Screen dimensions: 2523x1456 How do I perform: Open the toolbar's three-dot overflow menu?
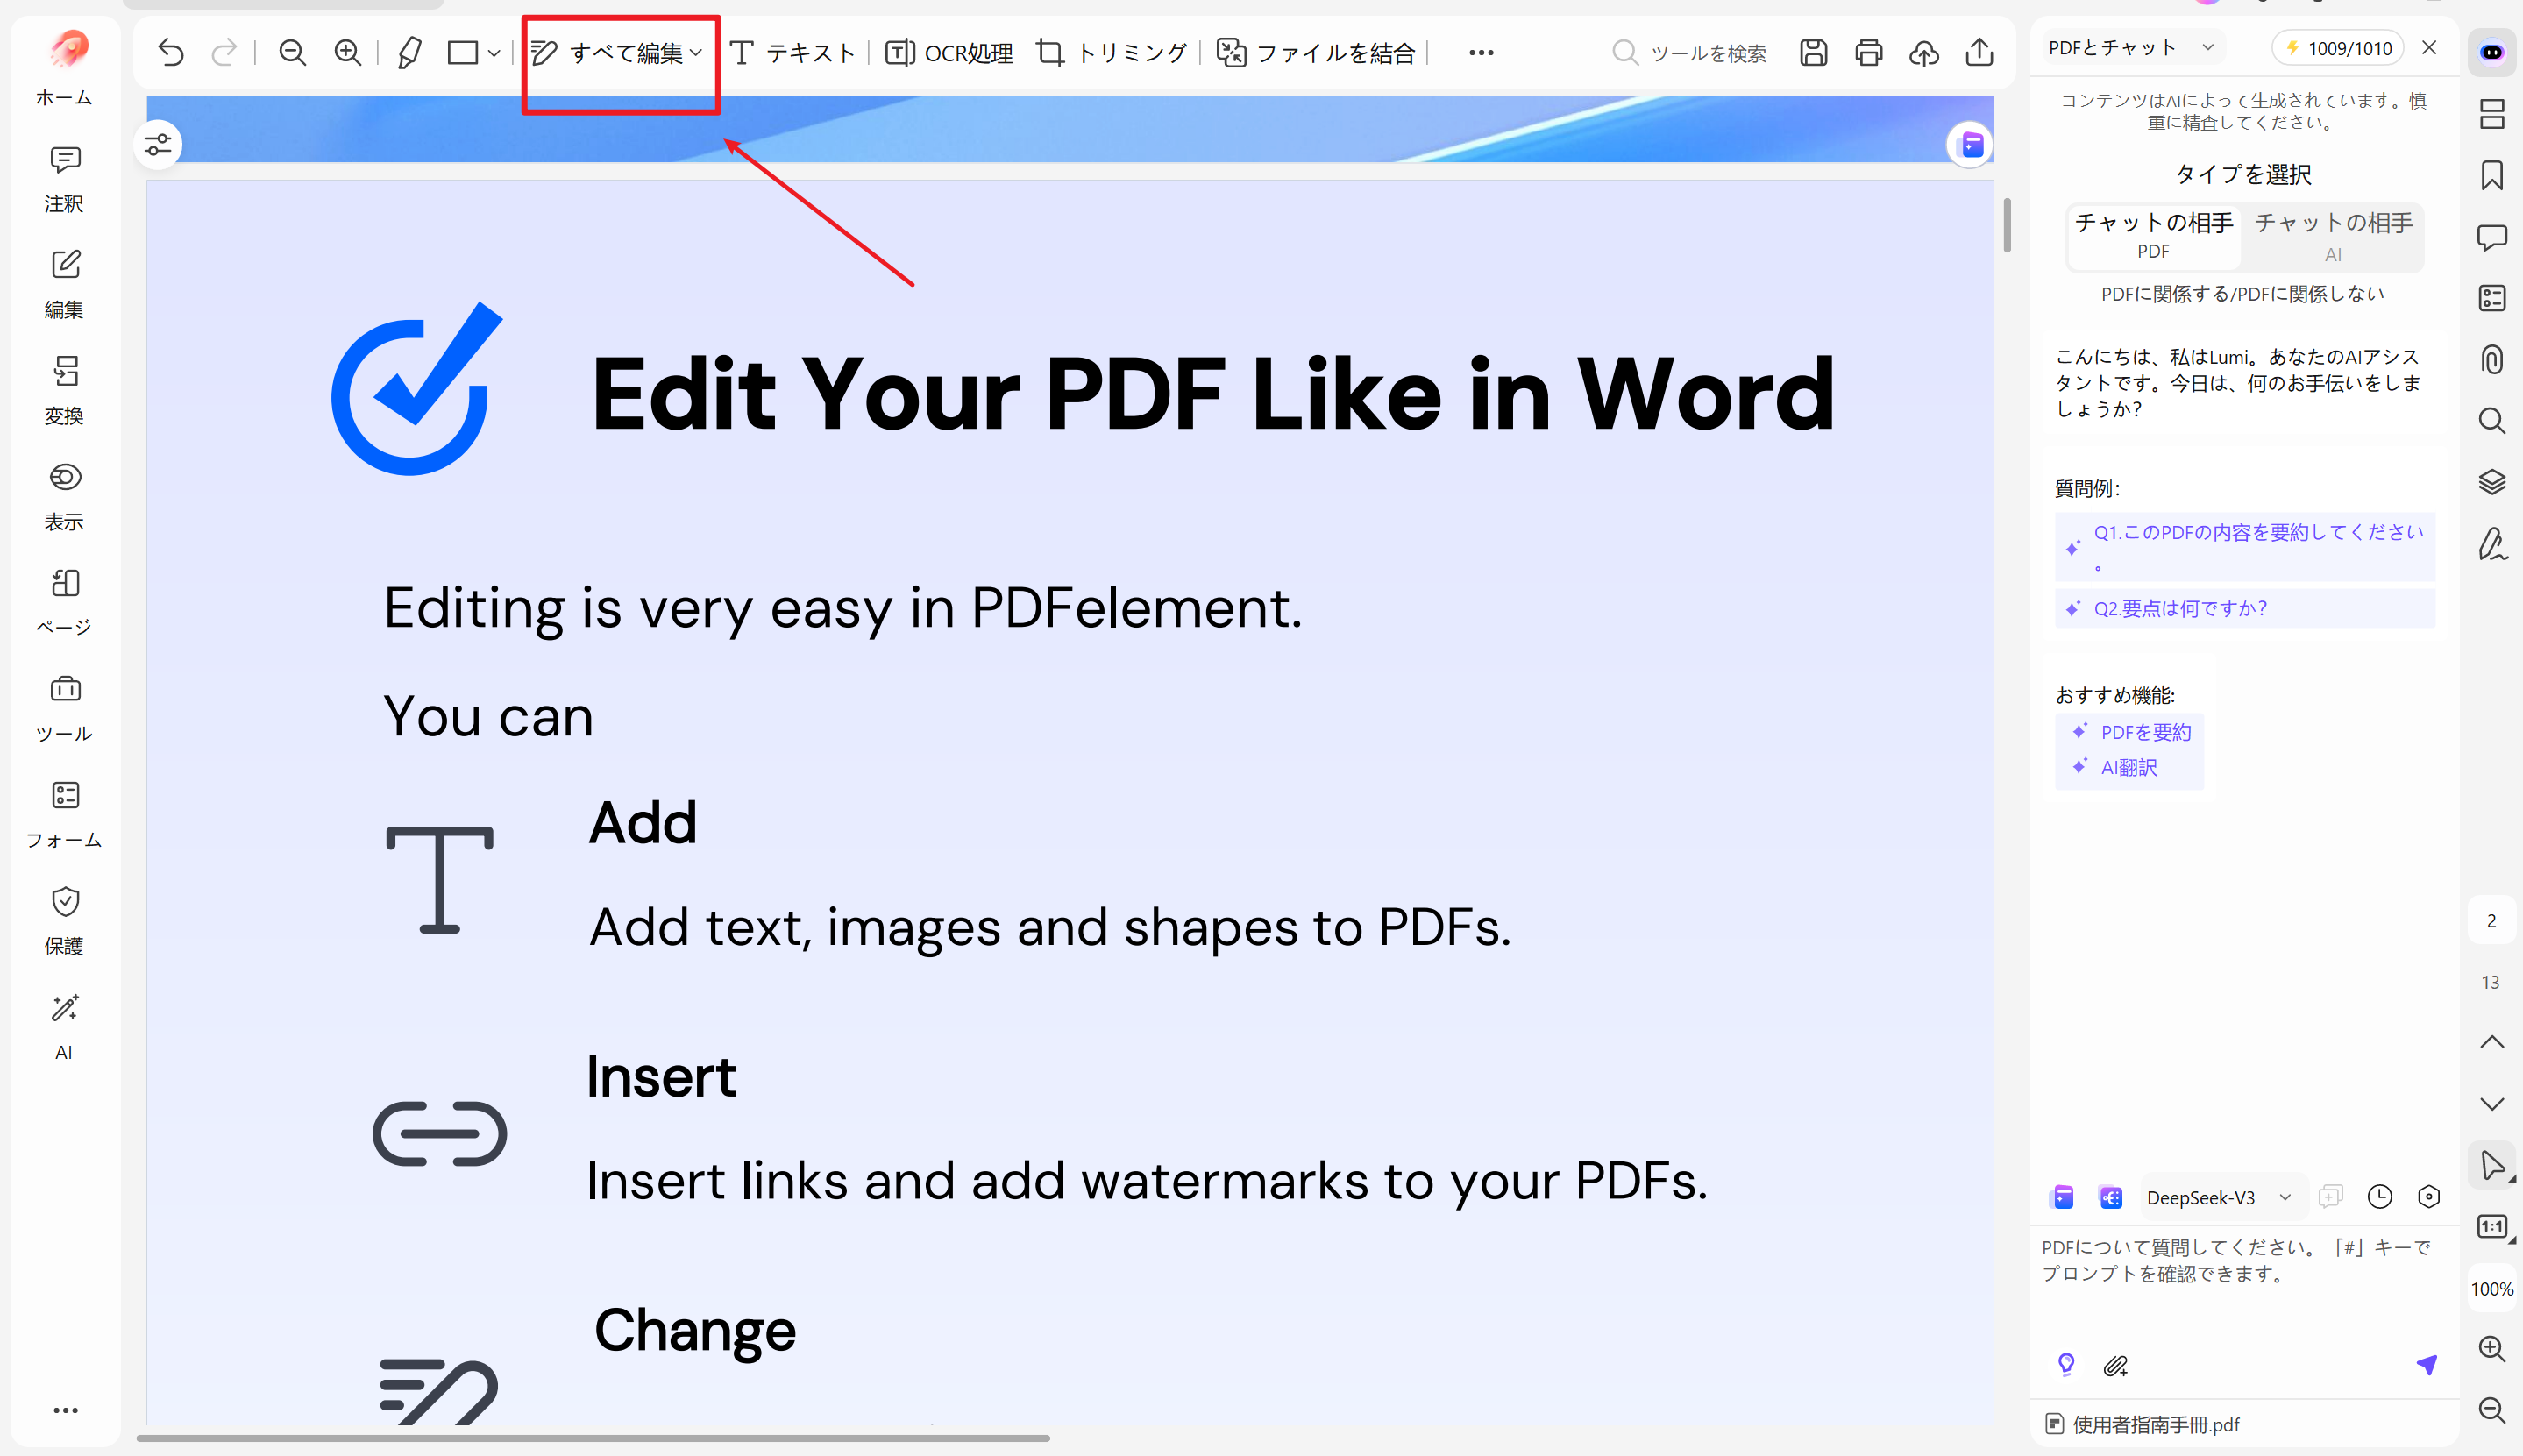[x=1481, y=53]
